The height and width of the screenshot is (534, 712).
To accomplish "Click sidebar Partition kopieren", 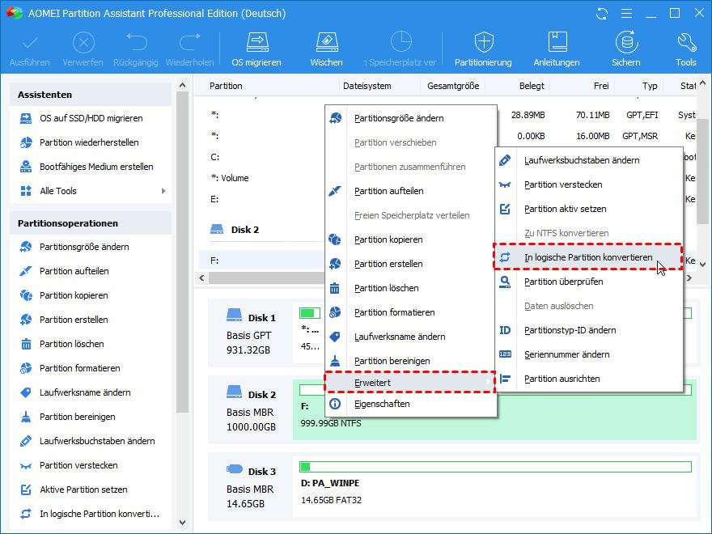I will [91, 295].
